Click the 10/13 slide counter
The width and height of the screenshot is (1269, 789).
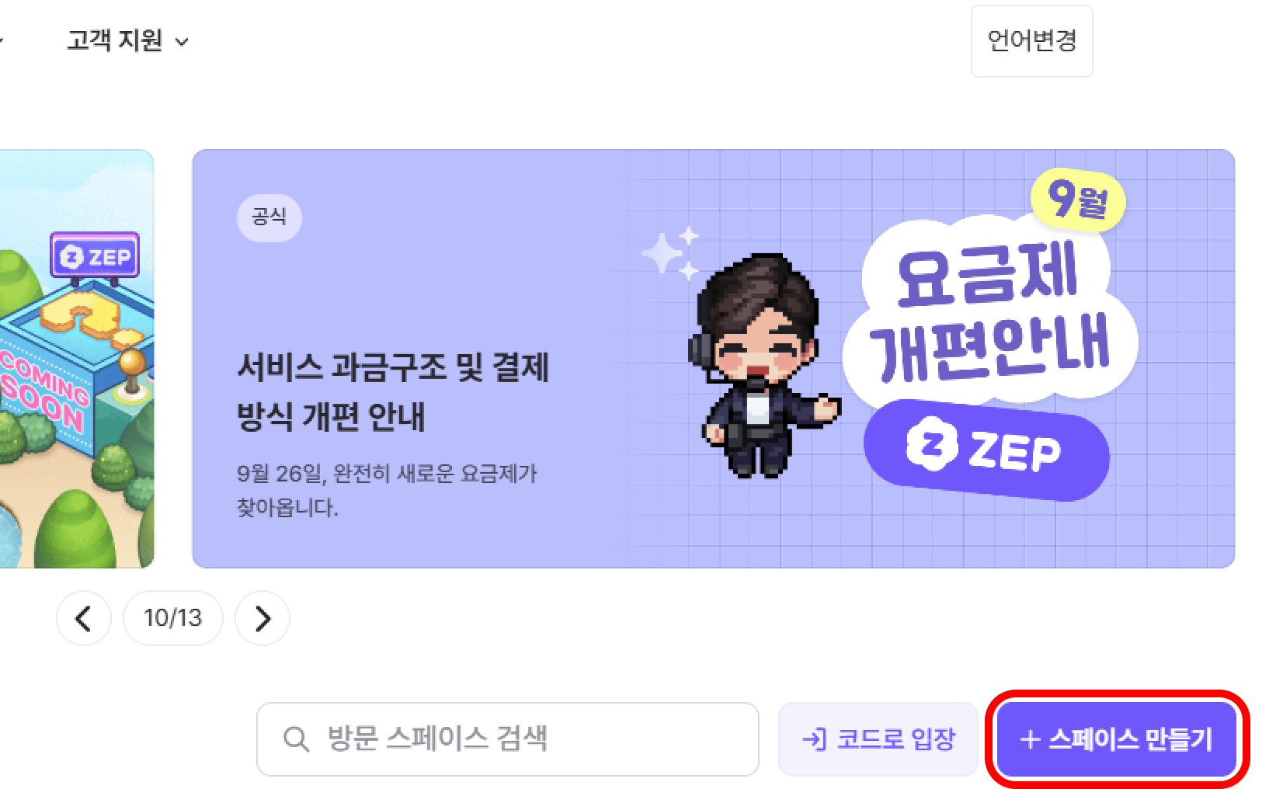click(173, 618)
